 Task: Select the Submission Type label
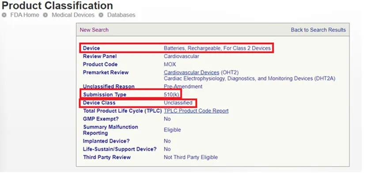click(105, 95)
